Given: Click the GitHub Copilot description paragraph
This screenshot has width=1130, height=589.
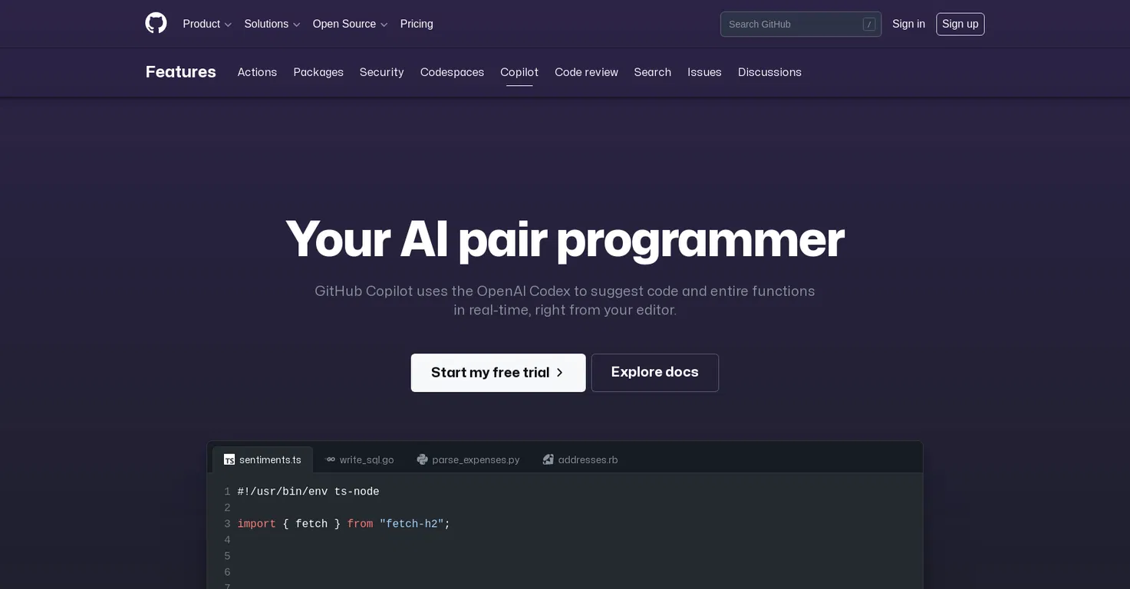Looking at the screenshot, I should (x=565, y=301).
